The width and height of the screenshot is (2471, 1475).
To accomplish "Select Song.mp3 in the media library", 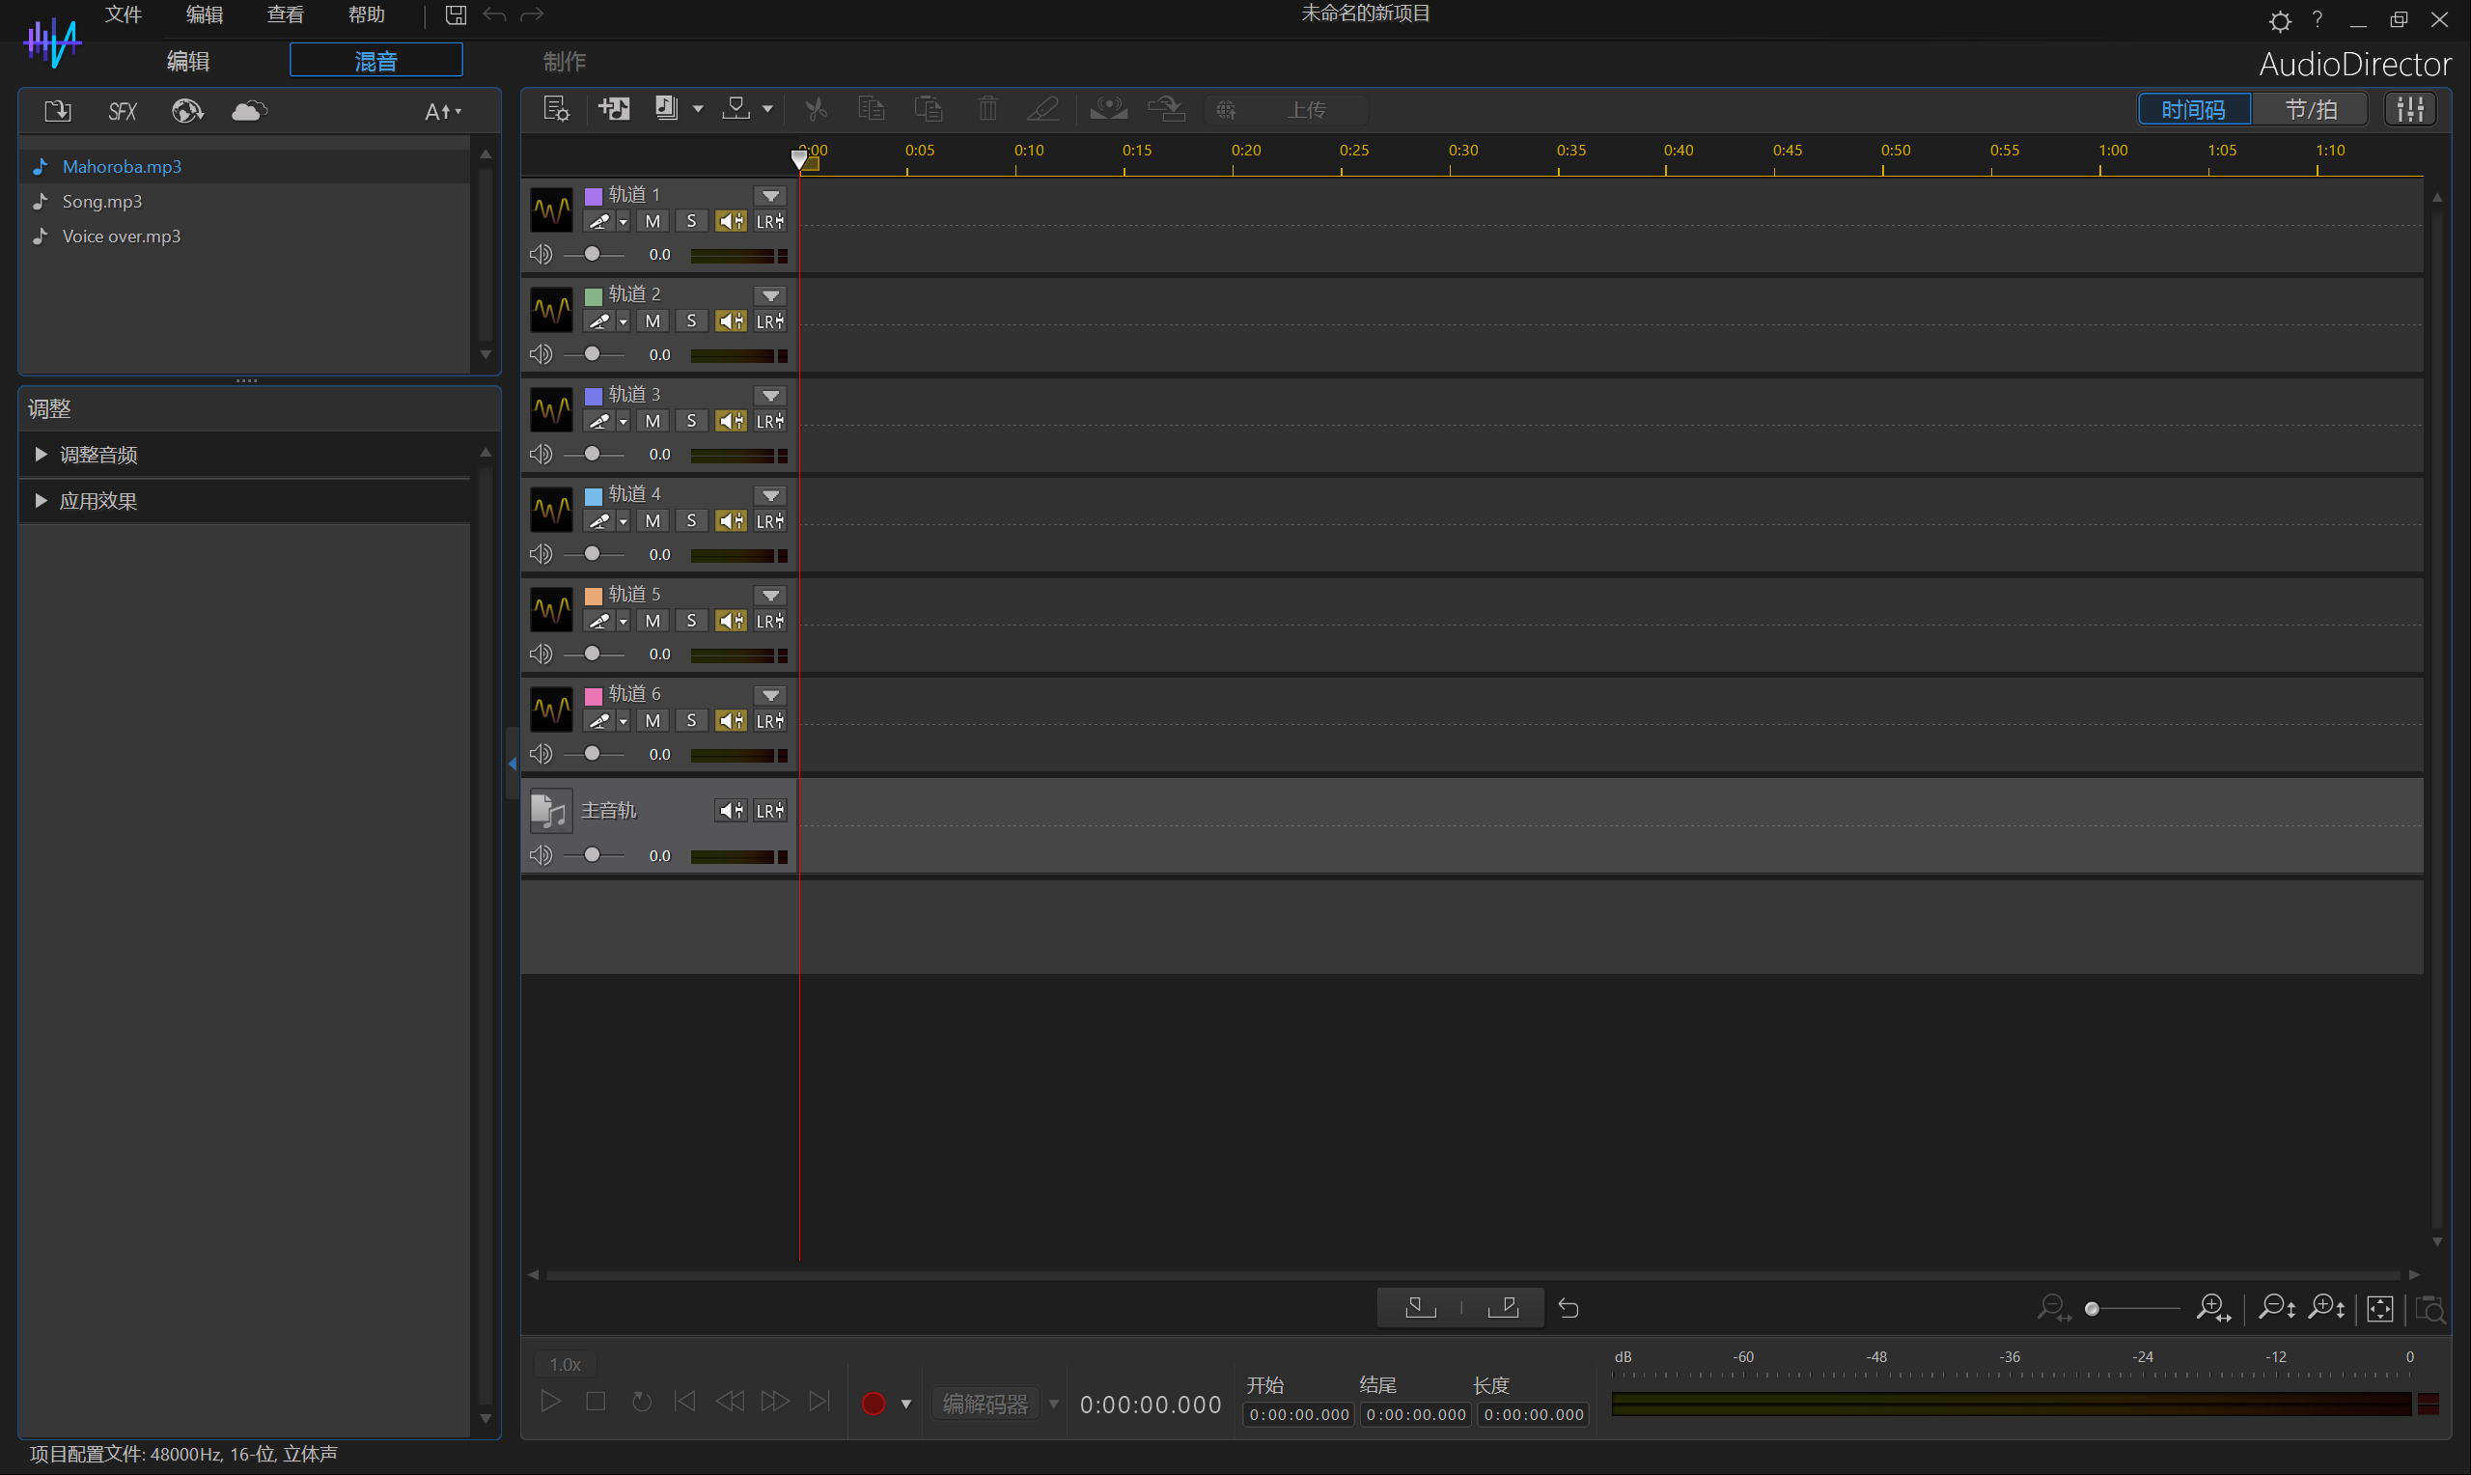I will pos(102,202).
